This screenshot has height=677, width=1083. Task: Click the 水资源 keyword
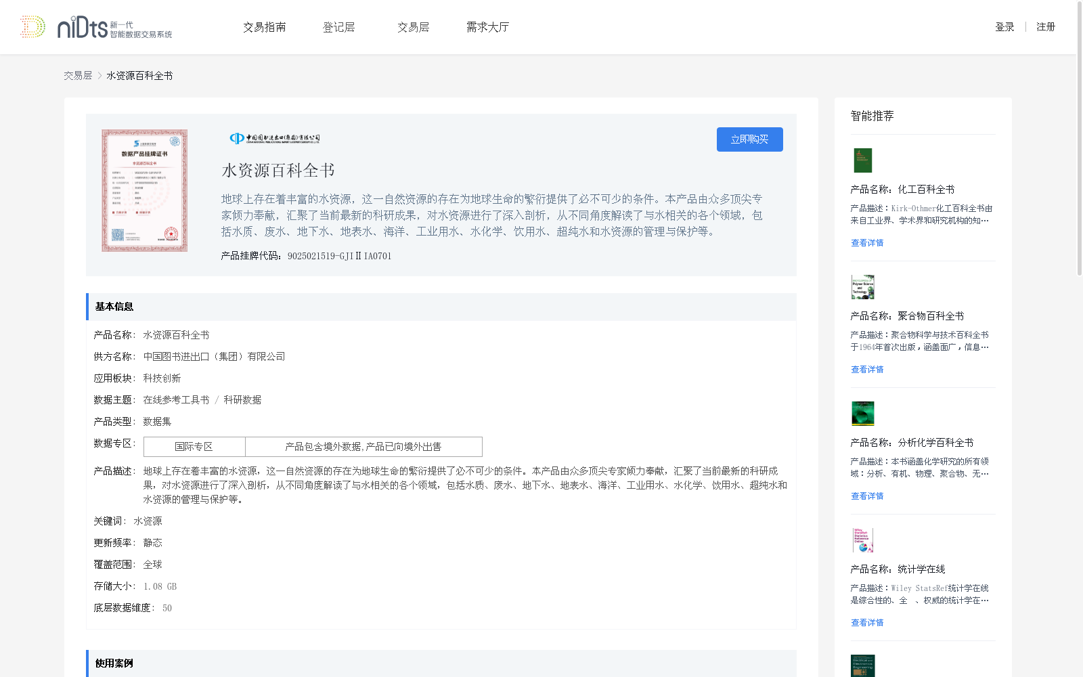(148, 521)
